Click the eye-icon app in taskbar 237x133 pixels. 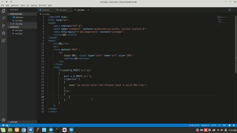(64, 130)
